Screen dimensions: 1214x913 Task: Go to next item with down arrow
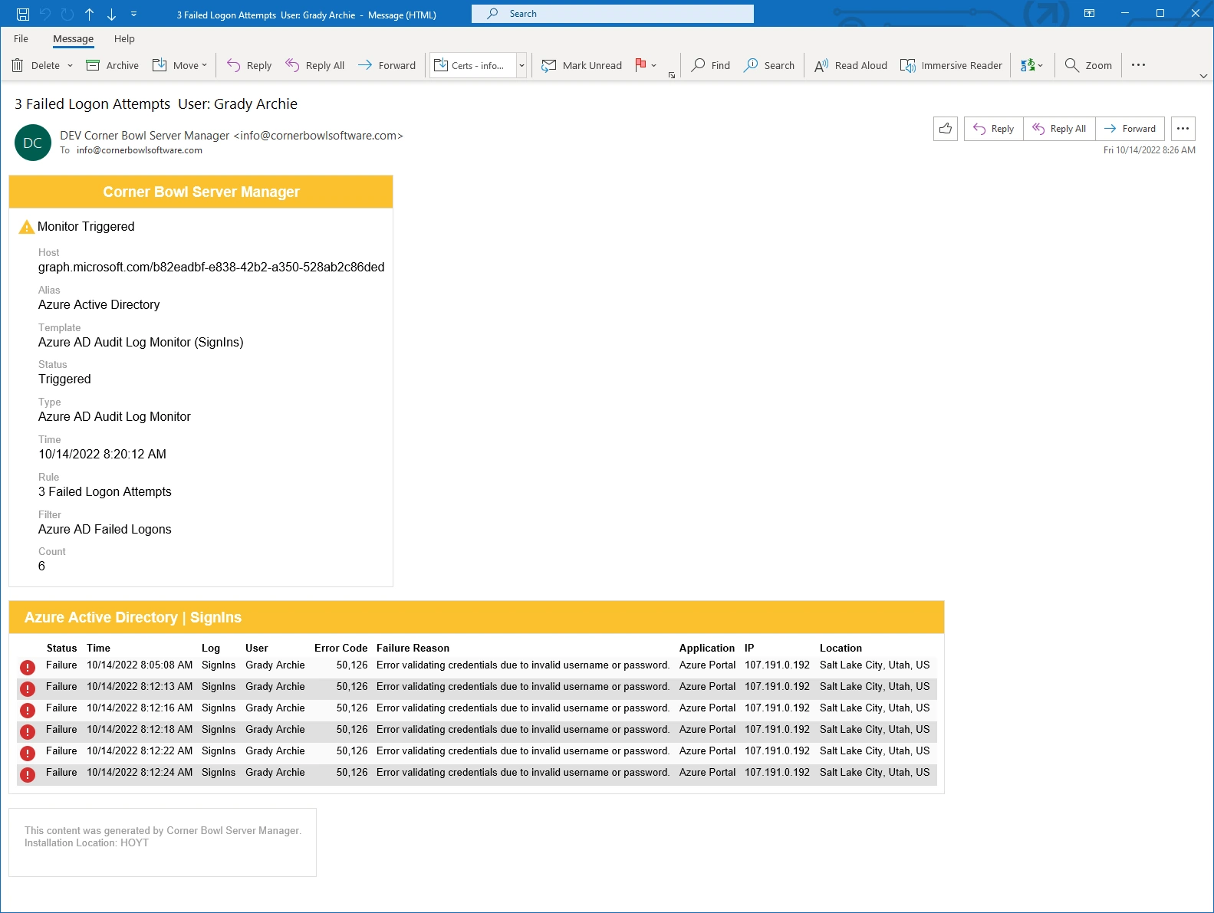(111, 14)
